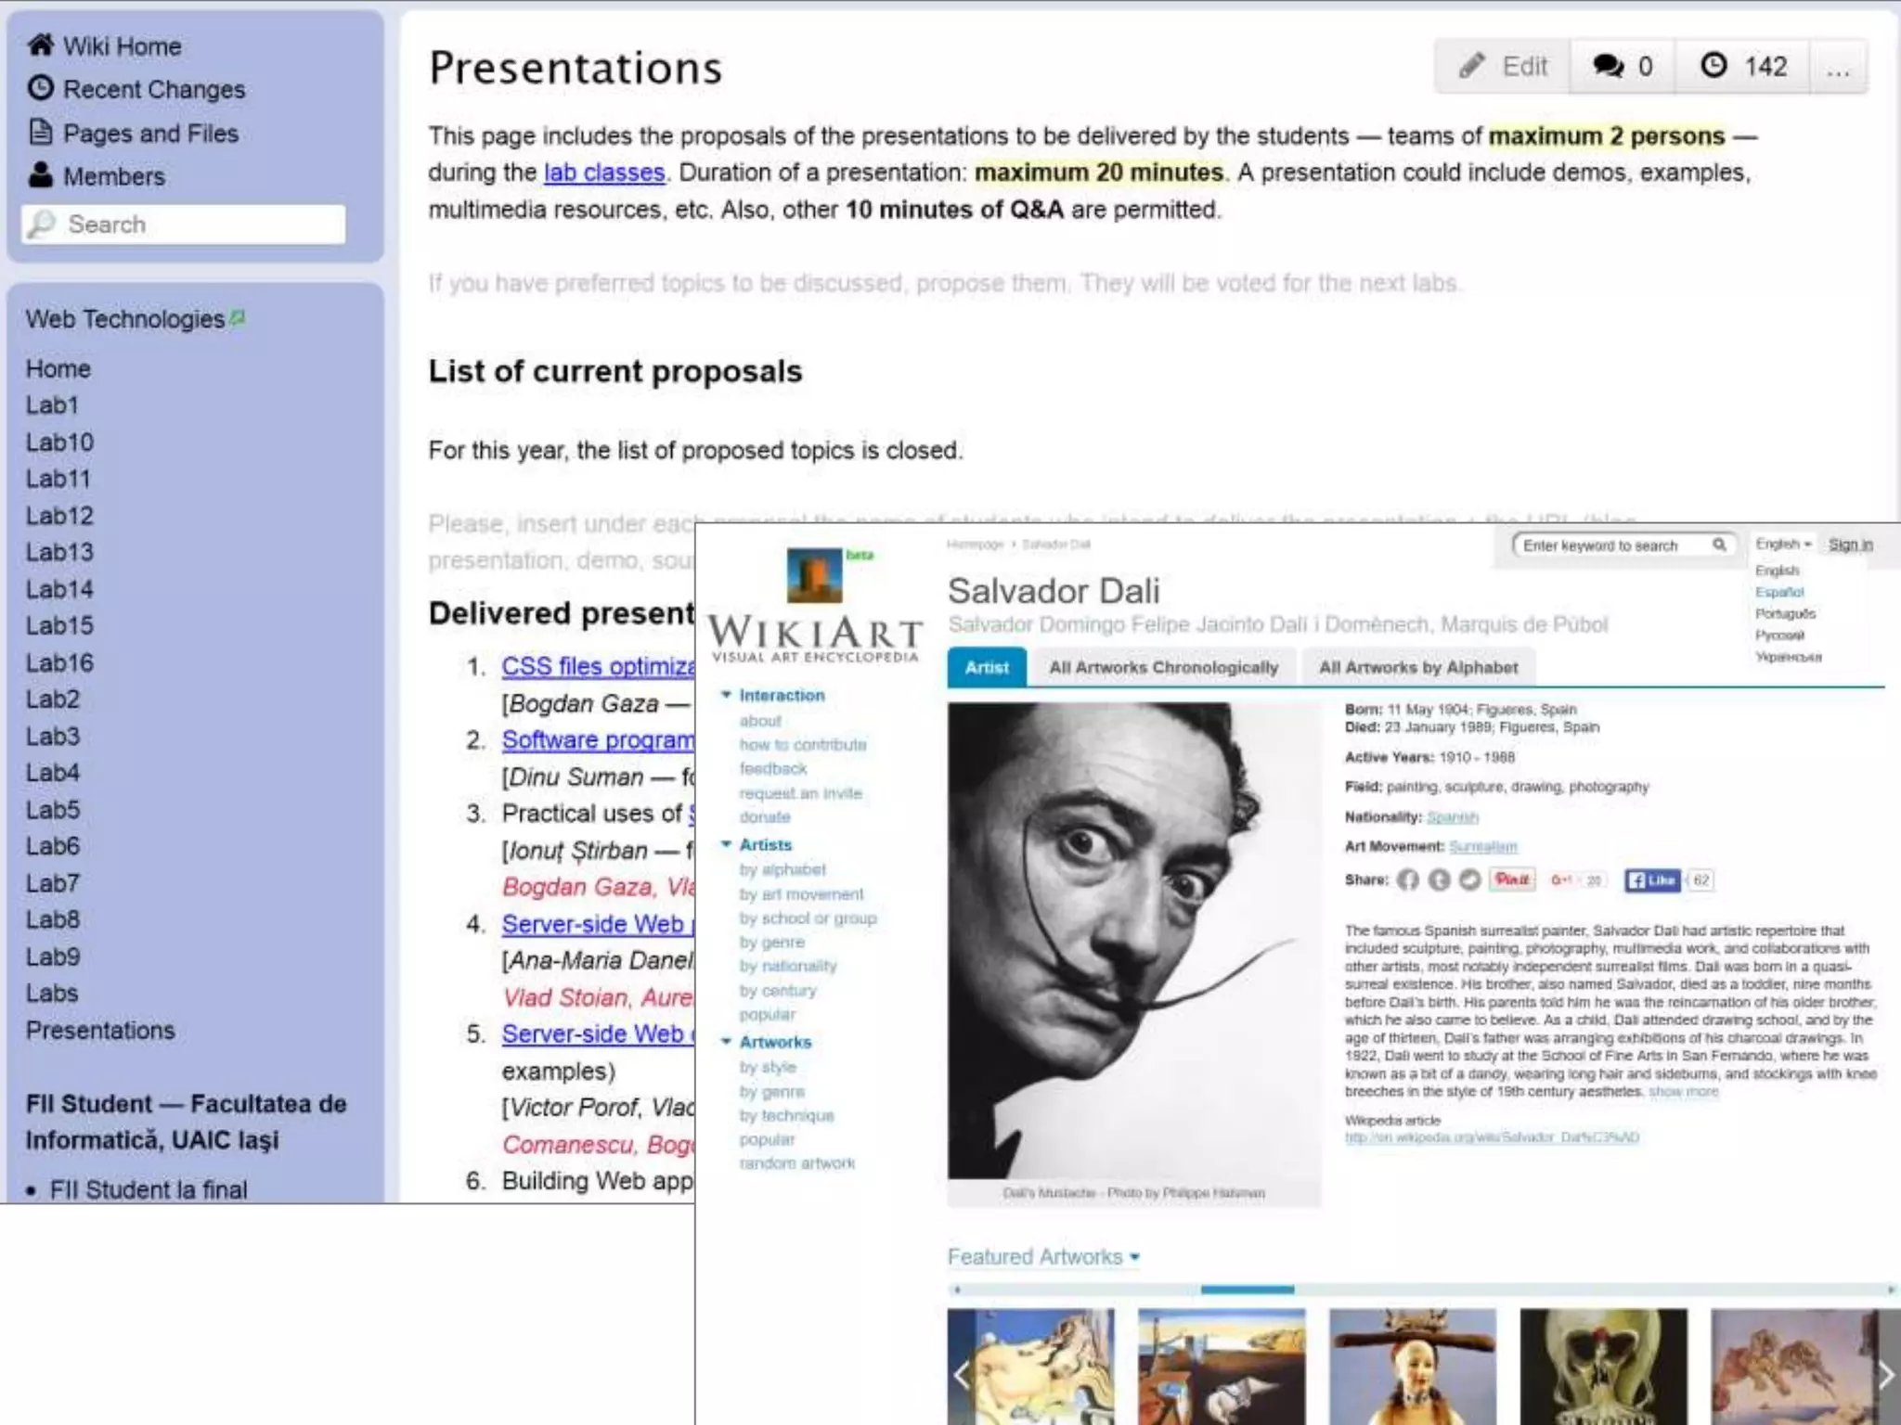
Task: Click the lab classes link
Action: [x=603, y=173]
